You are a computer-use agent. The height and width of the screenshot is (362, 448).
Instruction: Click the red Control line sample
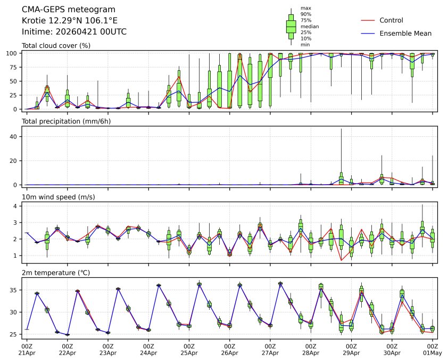click(x=368, y=20)
